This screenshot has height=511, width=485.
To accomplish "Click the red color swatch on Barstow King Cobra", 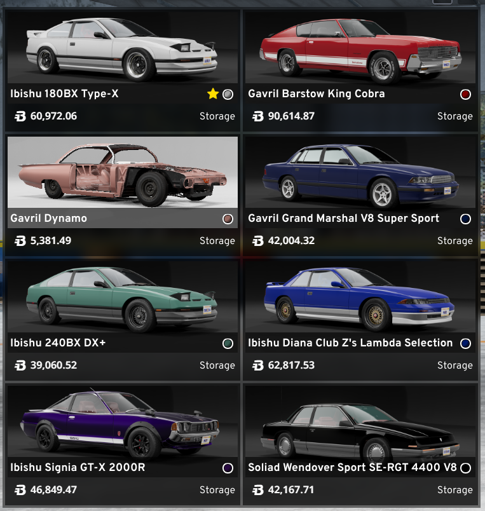I will coord(465,95).
